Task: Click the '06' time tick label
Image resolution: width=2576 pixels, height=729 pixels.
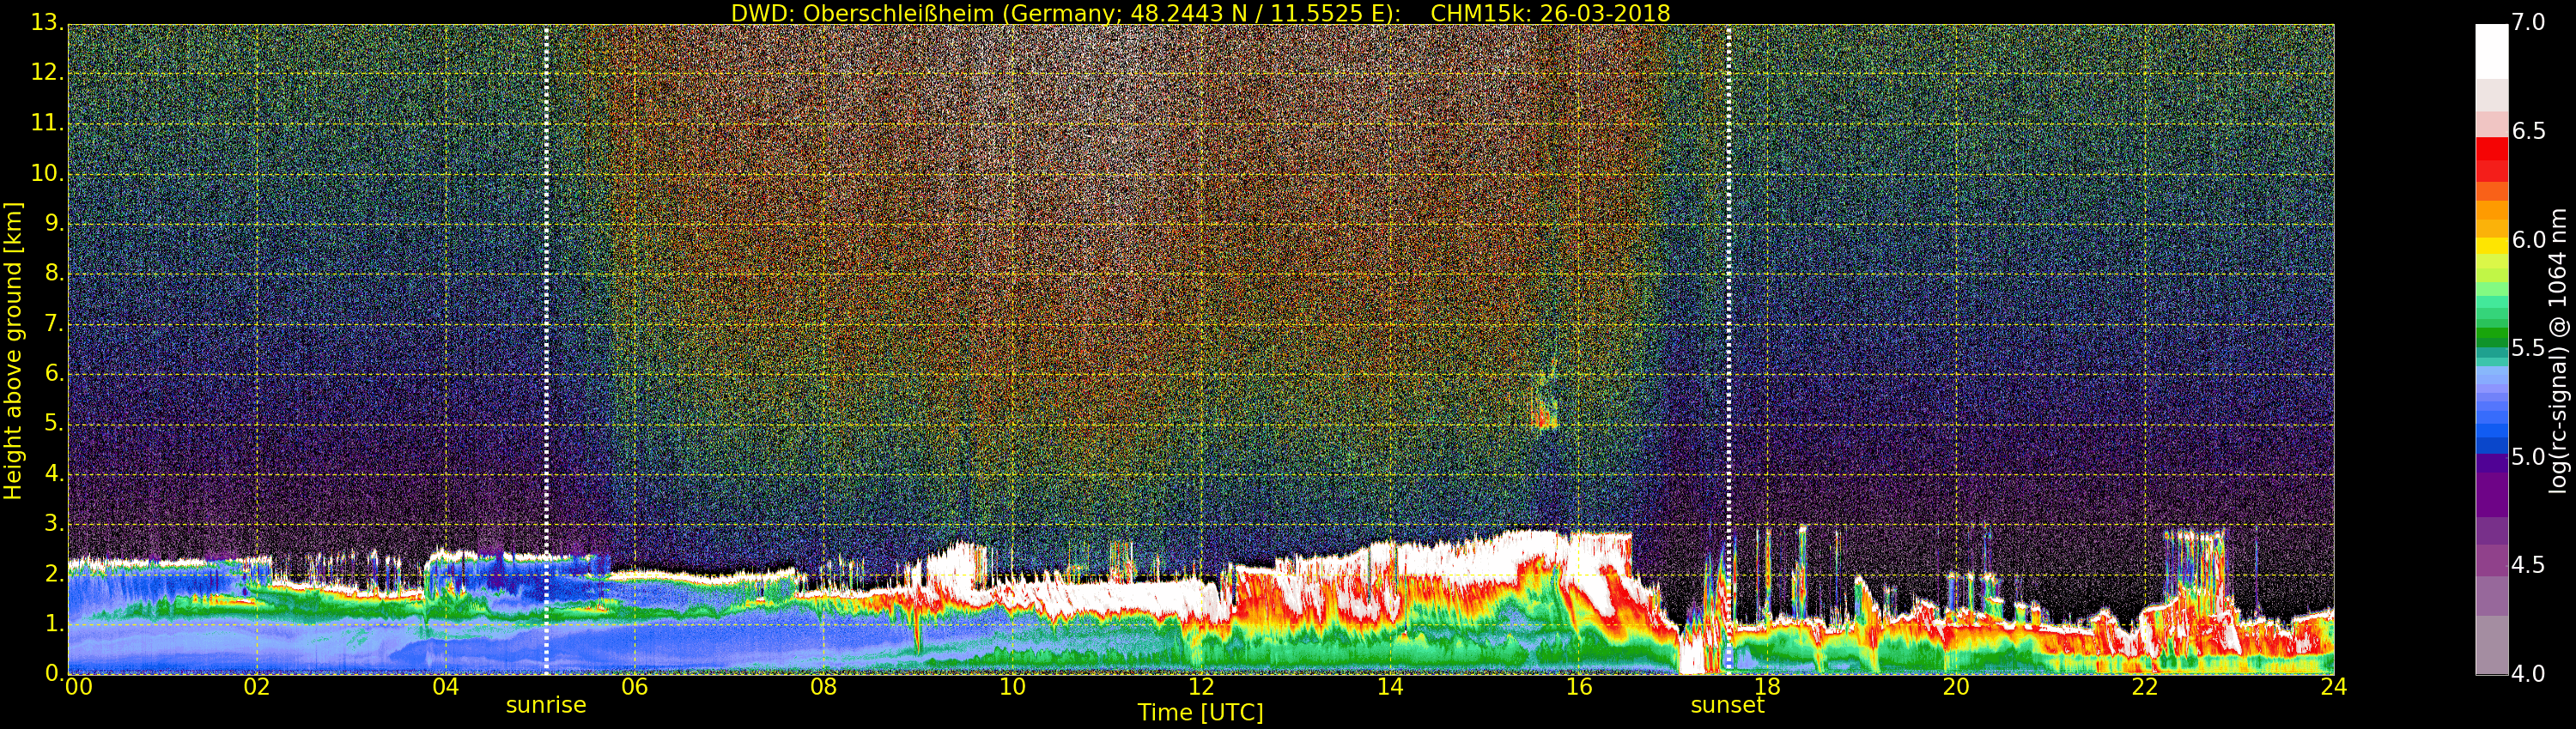Action: pos(635,687)
